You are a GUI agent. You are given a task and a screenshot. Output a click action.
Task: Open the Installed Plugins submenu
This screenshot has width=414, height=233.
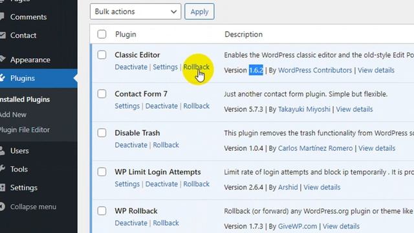[x=25, y=100]
